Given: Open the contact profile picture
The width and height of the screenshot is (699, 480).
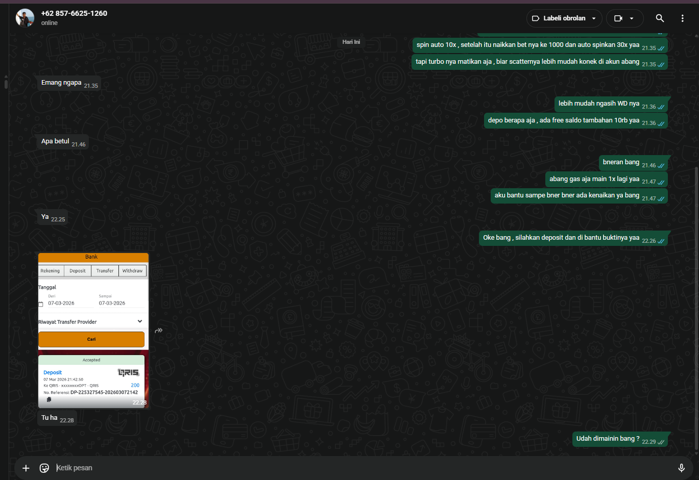Looking at the screenshot, I should pyautogui.click(x=25, y=18).
